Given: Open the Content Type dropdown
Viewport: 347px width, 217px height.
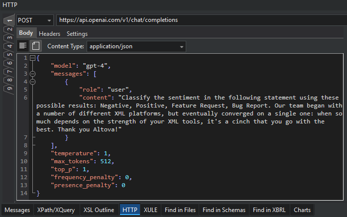Looking at the screenshot, I should click(x=182, y=47).
